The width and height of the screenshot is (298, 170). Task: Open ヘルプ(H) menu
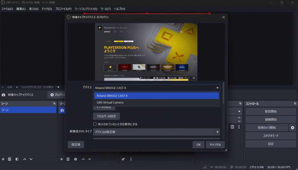point(120,9)
